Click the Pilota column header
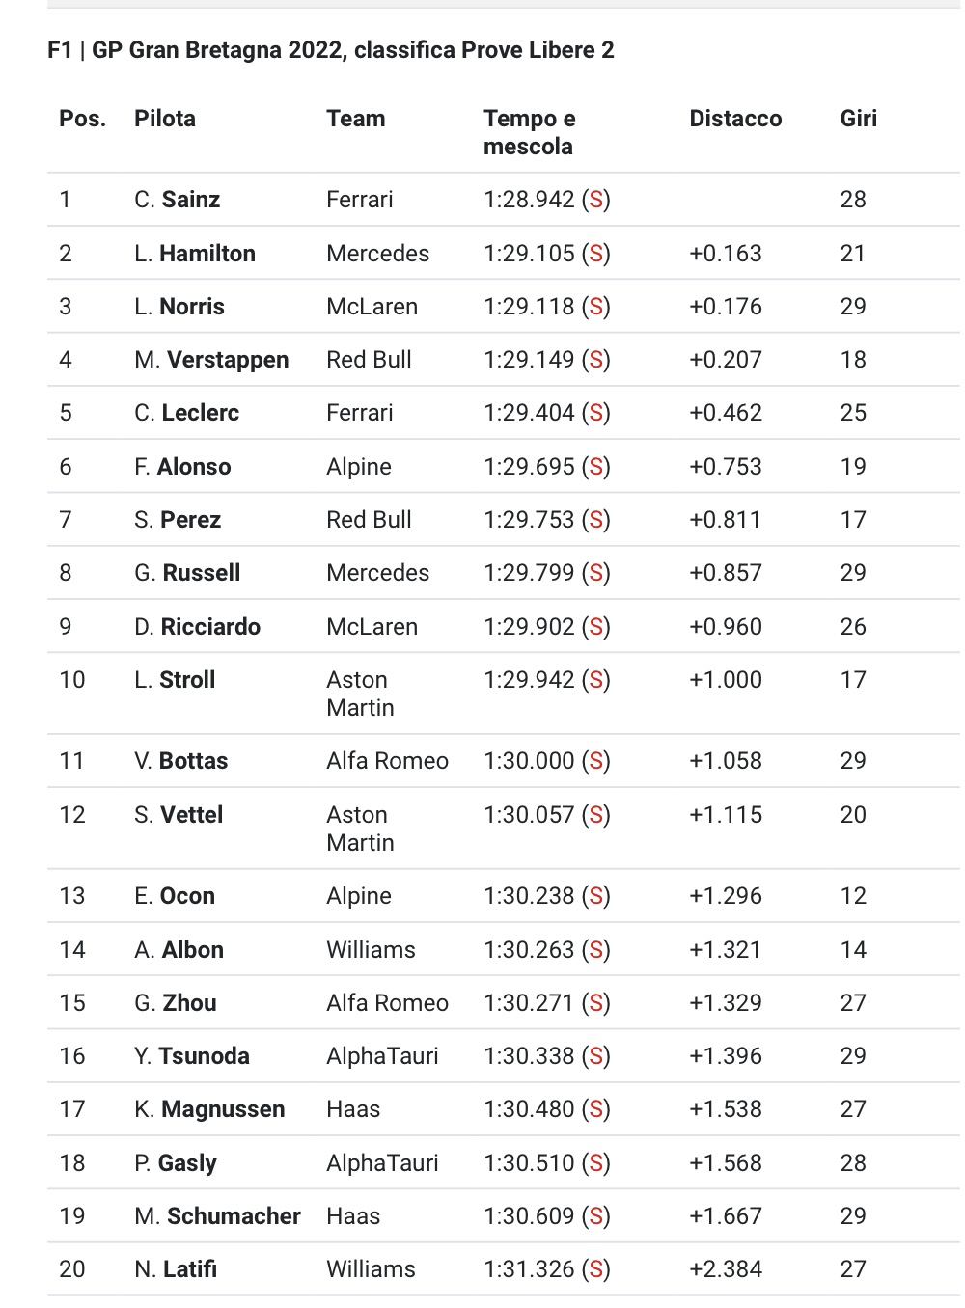The image size is (965, 1308). tap(165, 119)
